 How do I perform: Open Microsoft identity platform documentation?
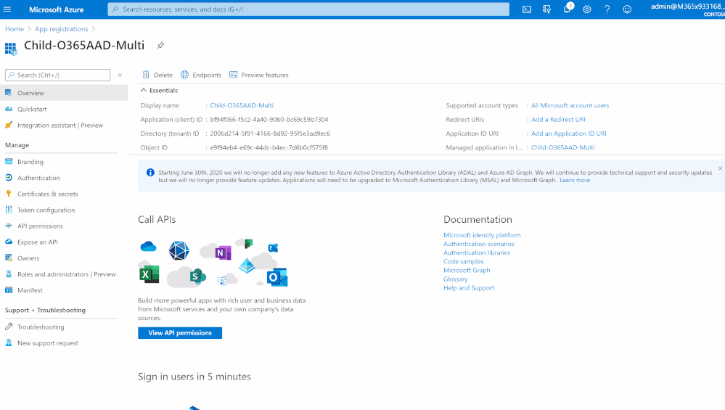[x=482, y=235]
